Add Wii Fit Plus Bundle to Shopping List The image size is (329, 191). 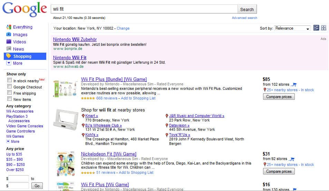point(138,98)
